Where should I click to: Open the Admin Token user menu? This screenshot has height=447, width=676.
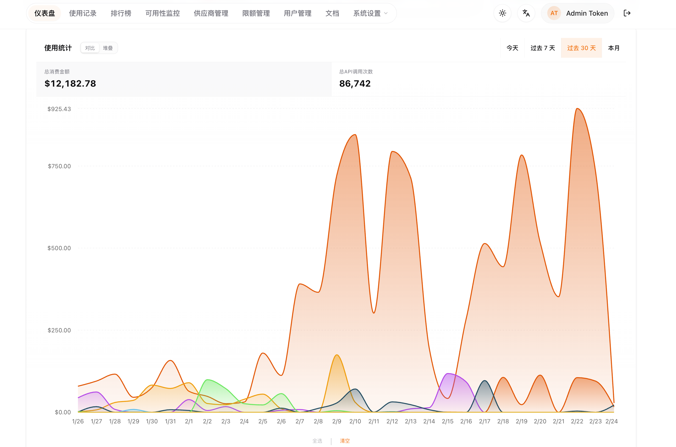point(586,13)
